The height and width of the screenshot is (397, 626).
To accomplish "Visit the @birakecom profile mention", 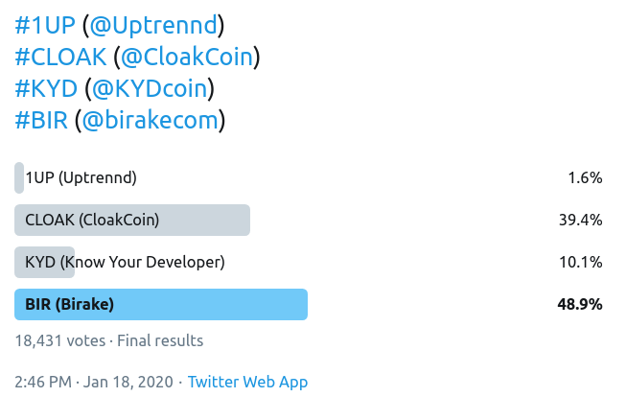I will pos(151,121).
